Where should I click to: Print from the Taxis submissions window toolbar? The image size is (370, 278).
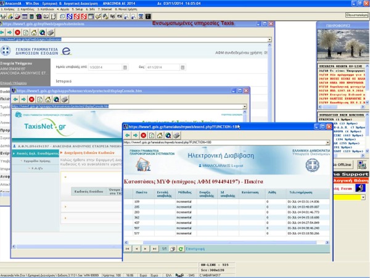(51, 32)
